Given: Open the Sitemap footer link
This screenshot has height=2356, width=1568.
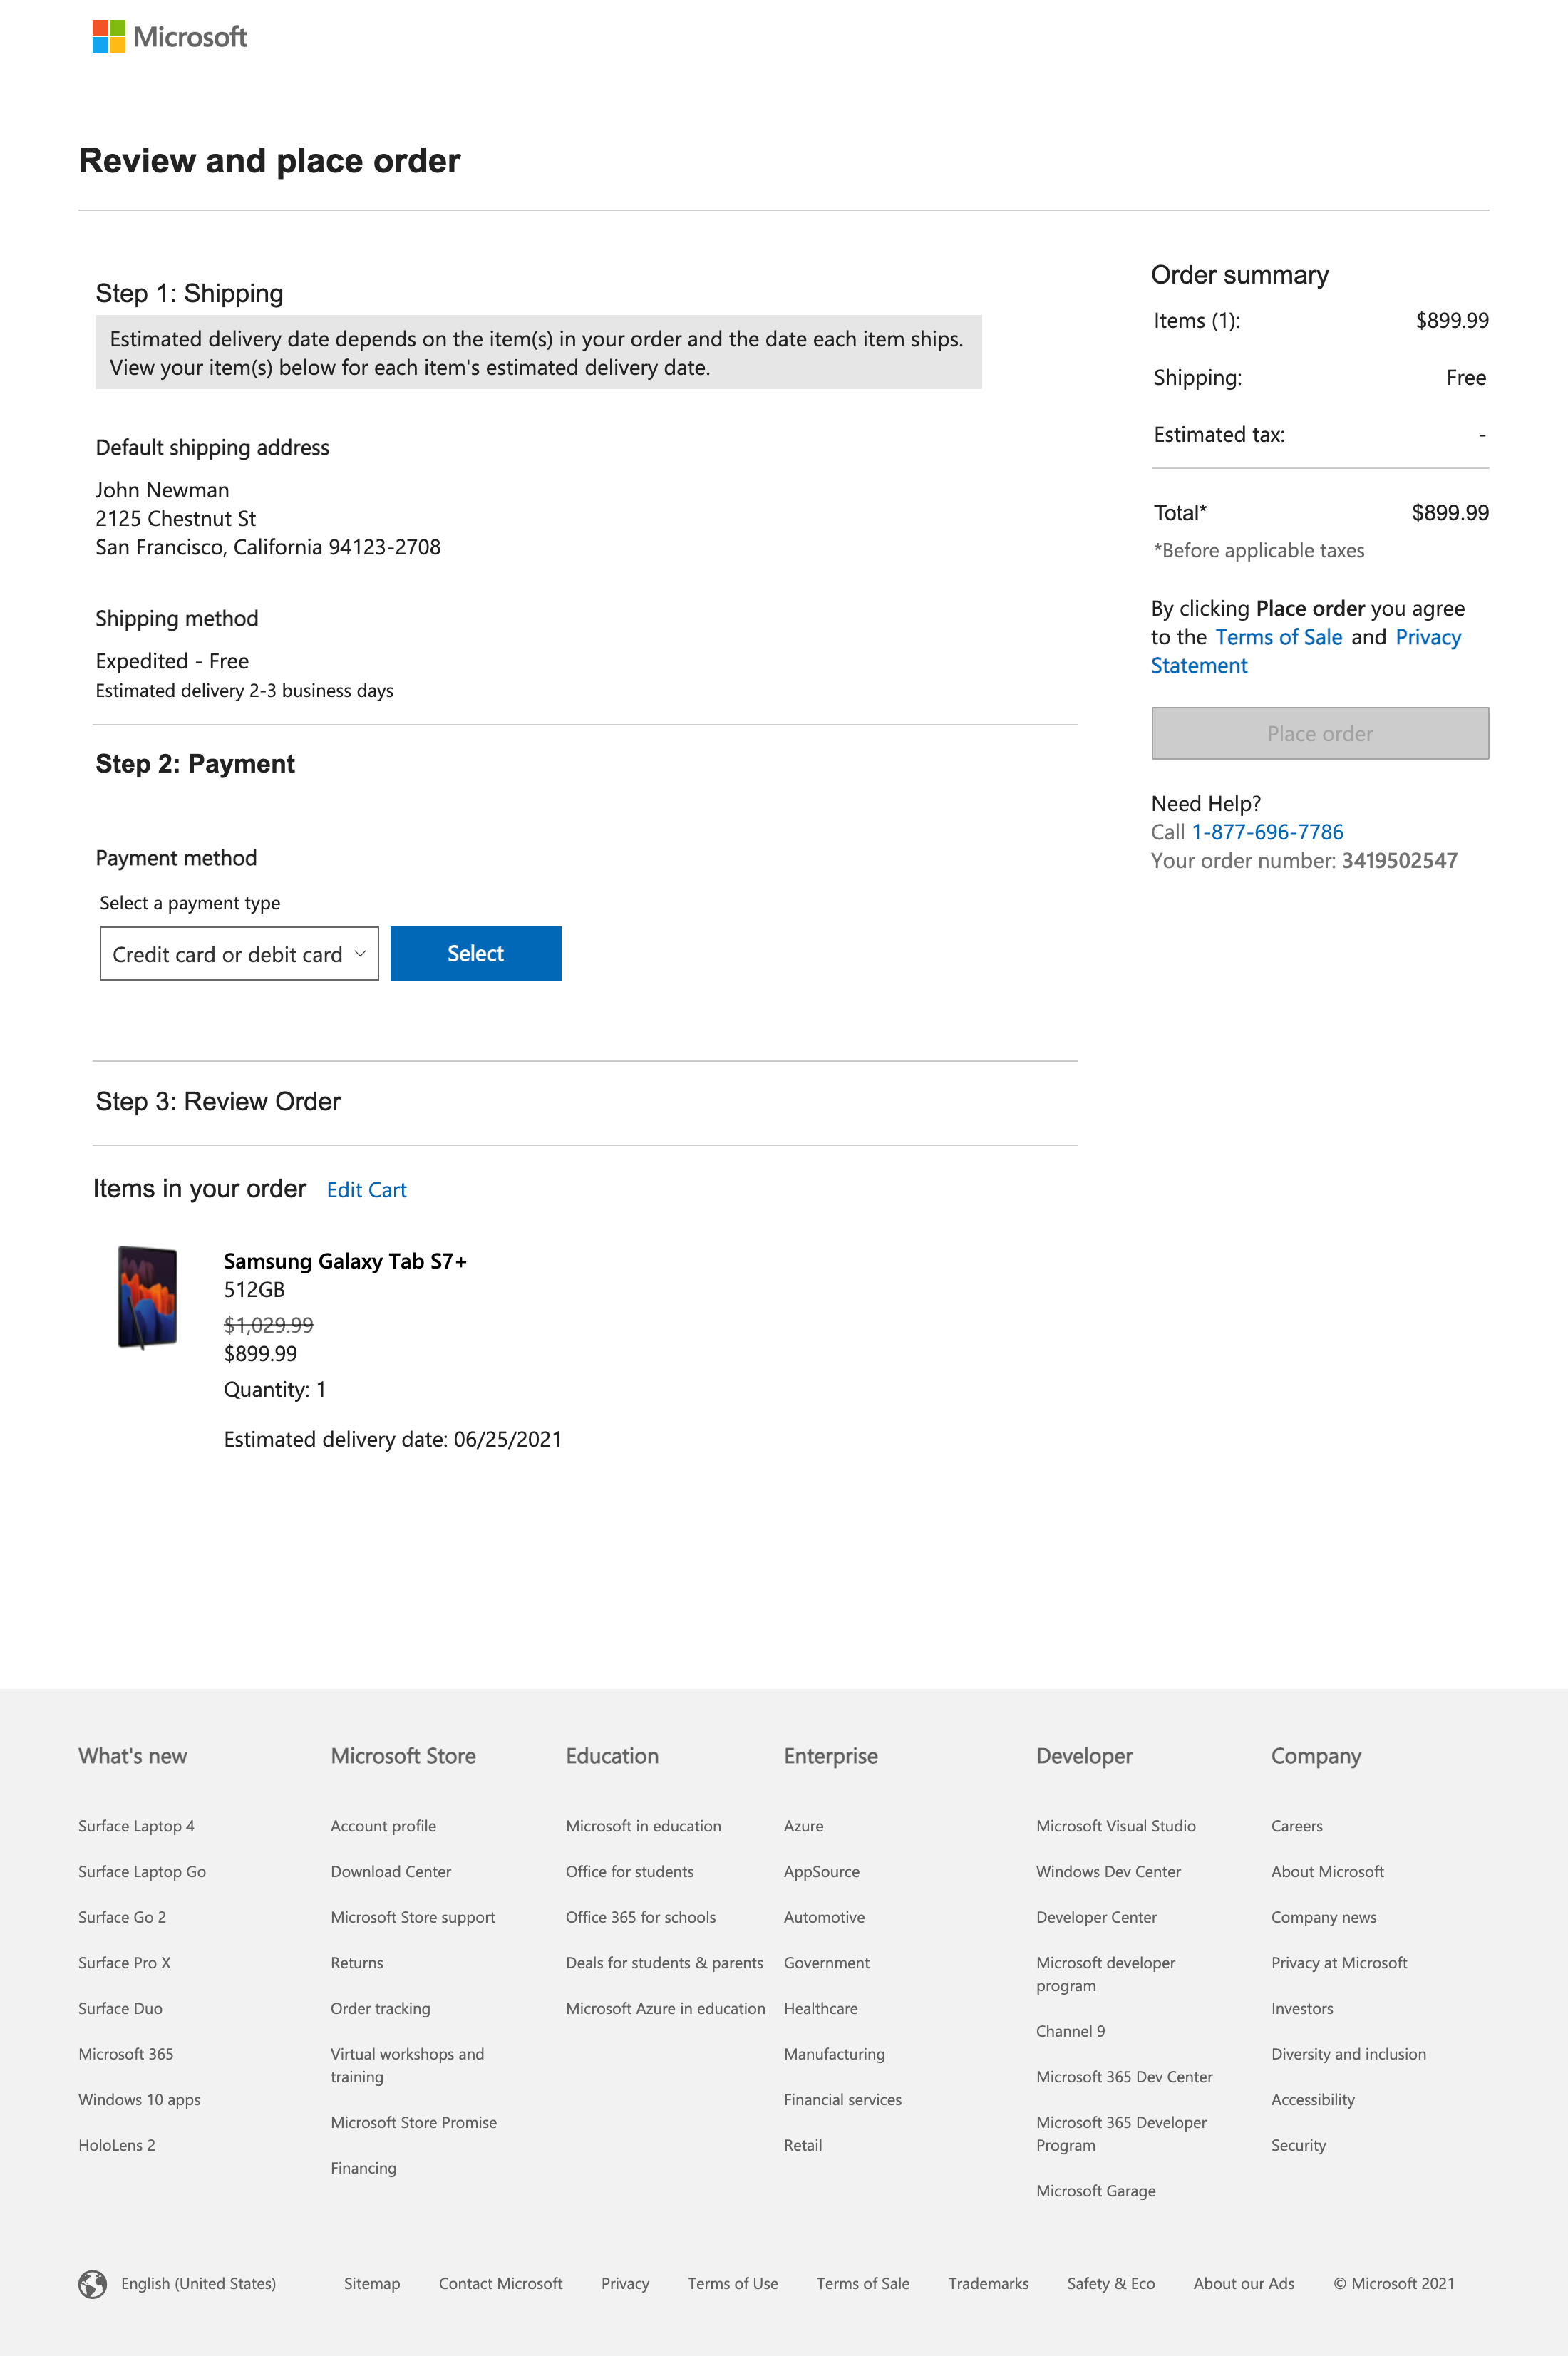Looking at the screenshot, I should pos(372,2283).
